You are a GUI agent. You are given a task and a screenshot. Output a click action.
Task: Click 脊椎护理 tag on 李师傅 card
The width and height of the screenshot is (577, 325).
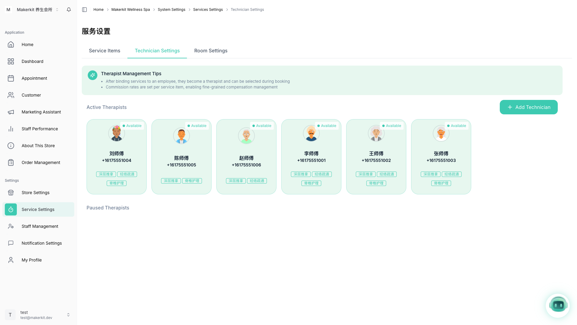(x=311, y=183)
